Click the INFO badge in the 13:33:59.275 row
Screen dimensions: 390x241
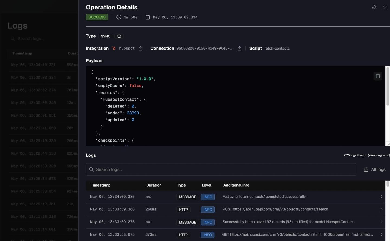click(x=208, y=222)
